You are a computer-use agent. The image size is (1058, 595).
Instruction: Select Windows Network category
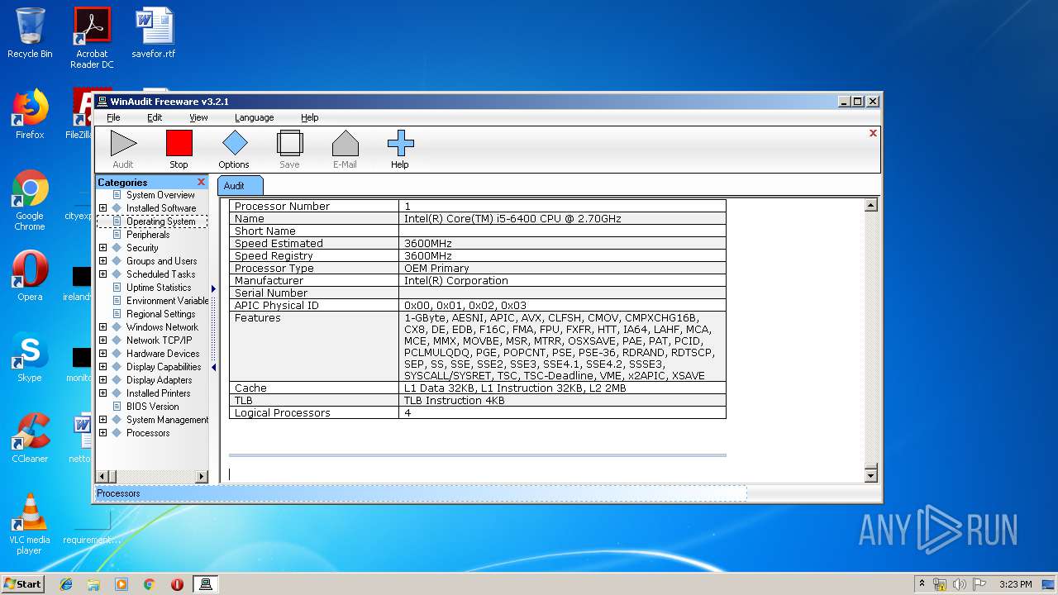point(162,327)
